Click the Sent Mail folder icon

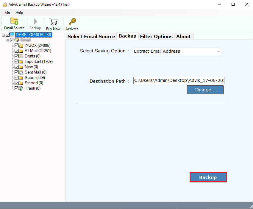point(21,72)
